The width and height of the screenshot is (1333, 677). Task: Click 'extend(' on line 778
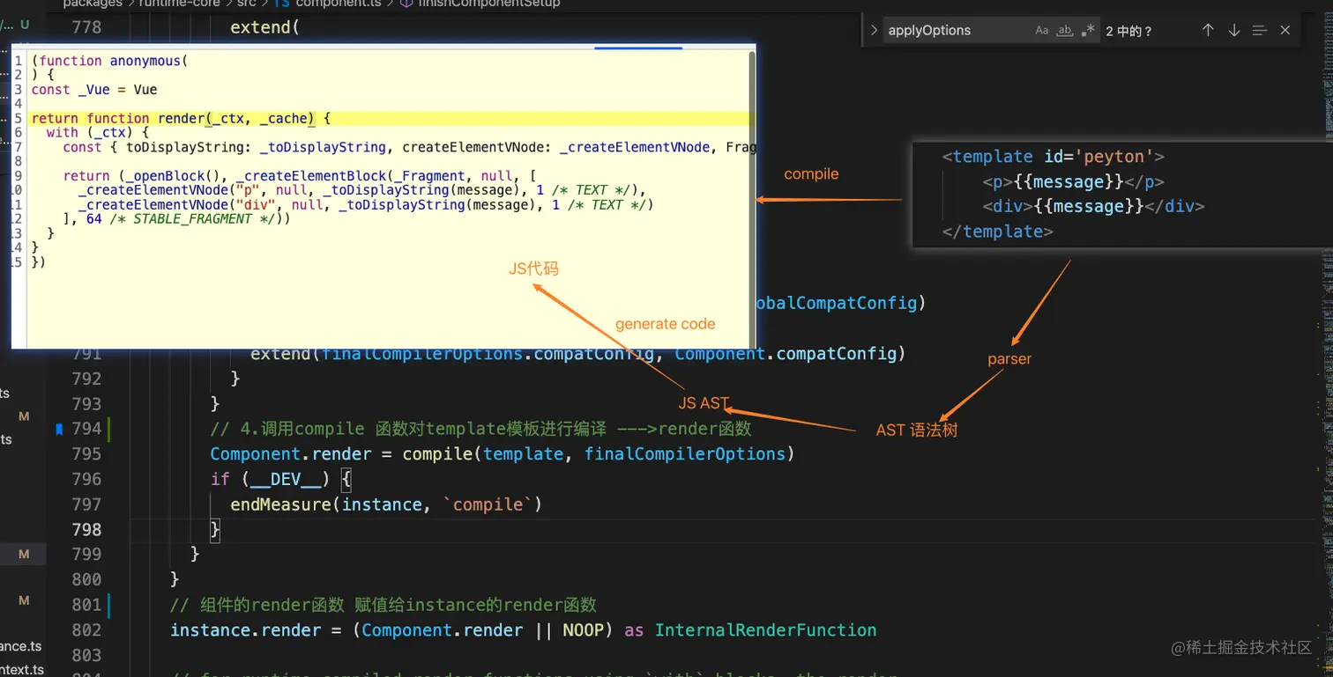(265, 27)
